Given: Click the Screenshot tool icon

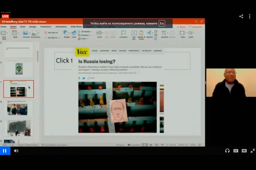Looking at the screenshot, I should tap(34, 33).
